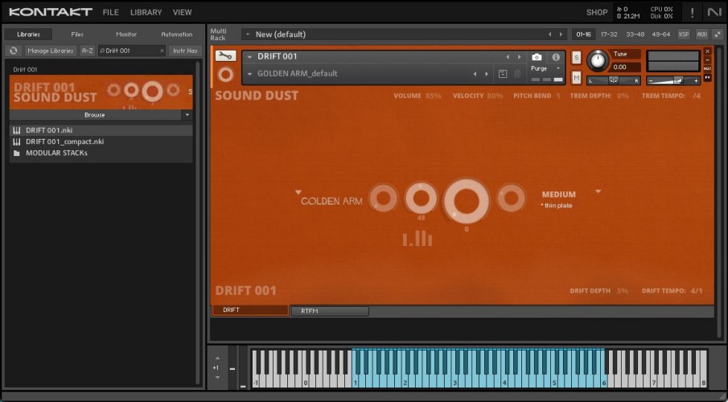This screenshot has width=728, height=402.
Task: Click the KSP master script button
Action: coord(684,35)
